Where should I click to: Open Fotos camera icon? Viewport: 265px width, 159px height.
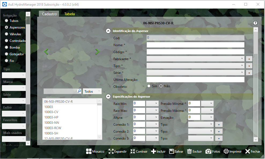(x=208, y=152)
